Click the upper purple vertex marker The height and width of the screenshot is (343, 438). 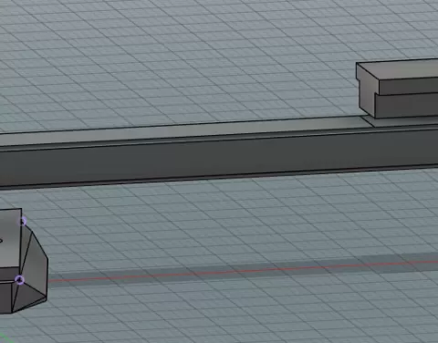click(23, 221)
